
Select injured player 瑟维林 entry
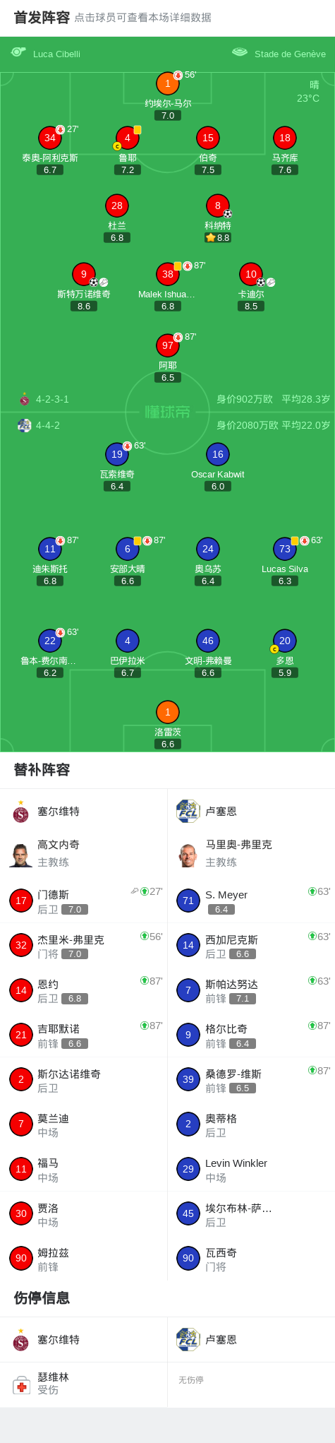tap(84, 1384)
